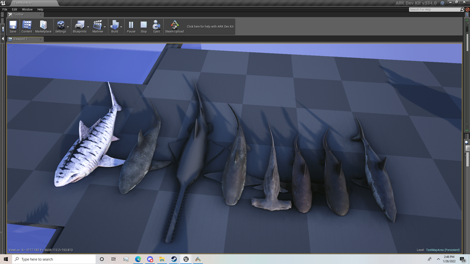This screenshot has width=470, height=264.
Task: Open the Help menu
Action: point(40,9)
